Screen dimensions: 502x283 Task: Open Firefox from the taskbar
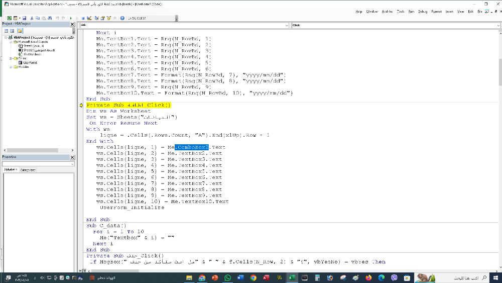368,277
